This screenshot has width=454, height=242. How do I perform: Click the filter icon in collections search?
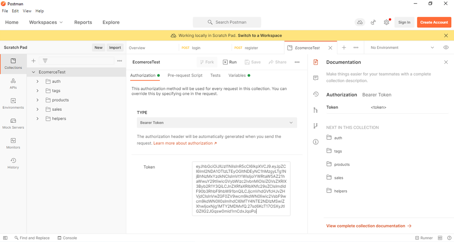[x=45, y=61]
